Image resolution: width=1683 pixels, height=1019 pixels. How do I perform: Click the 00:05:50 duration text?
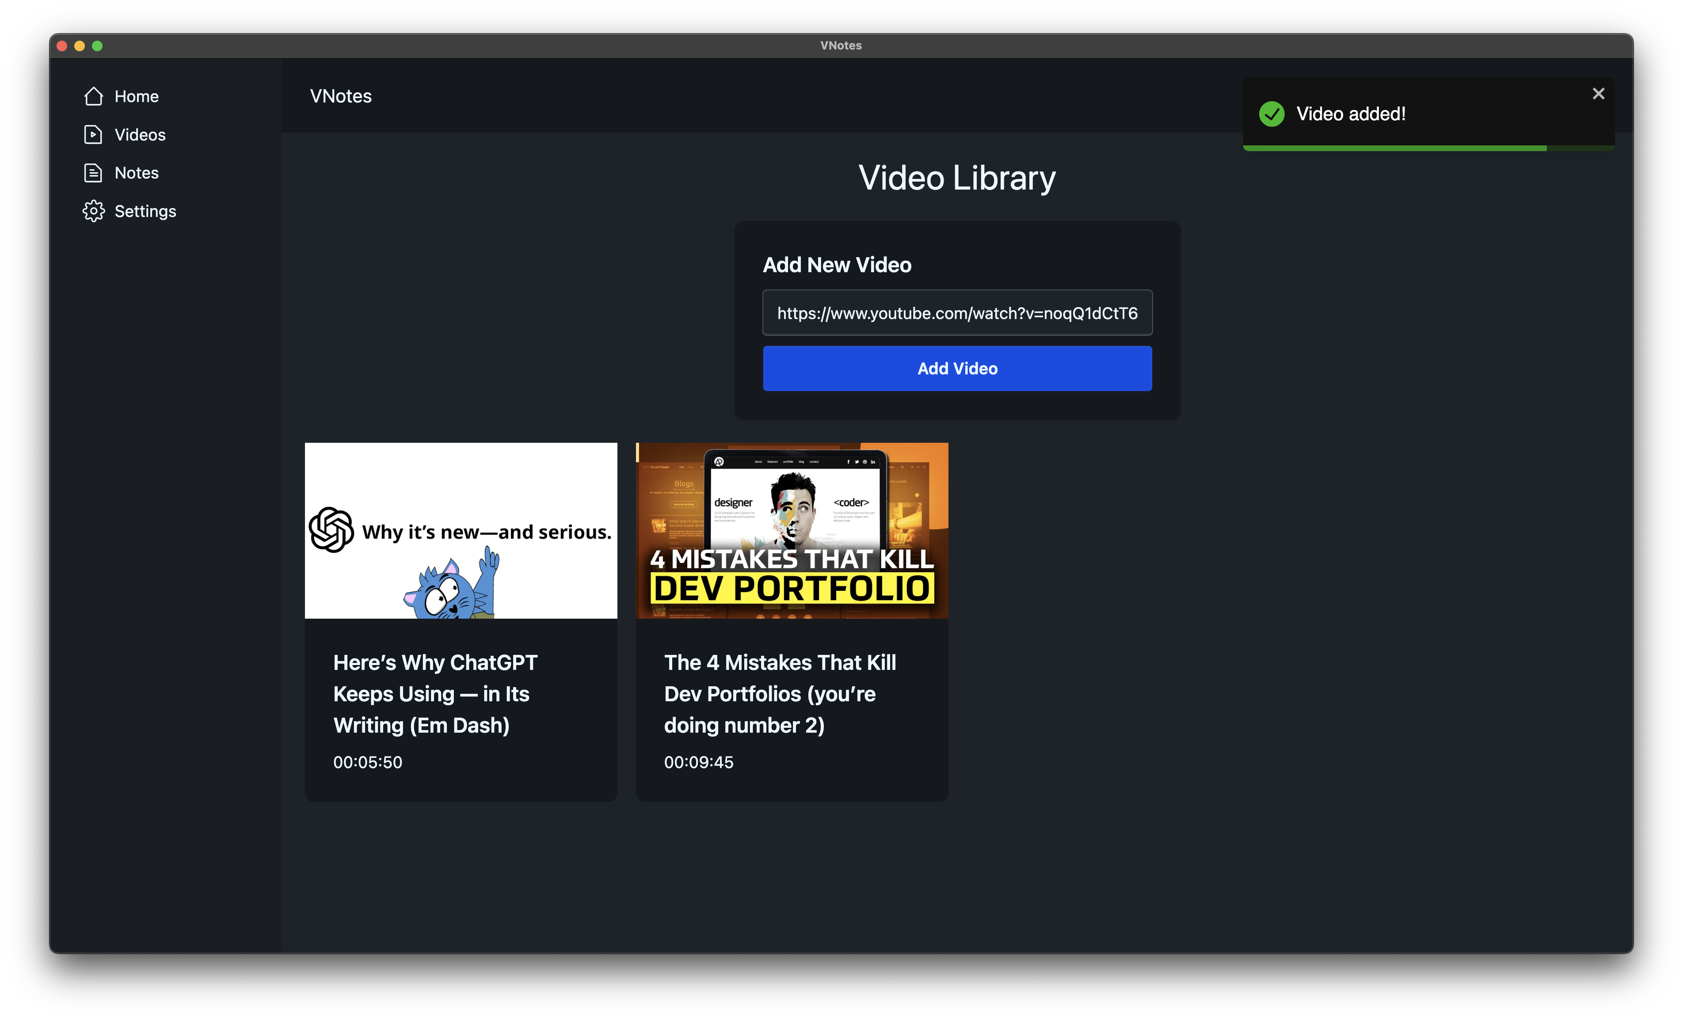367,762
